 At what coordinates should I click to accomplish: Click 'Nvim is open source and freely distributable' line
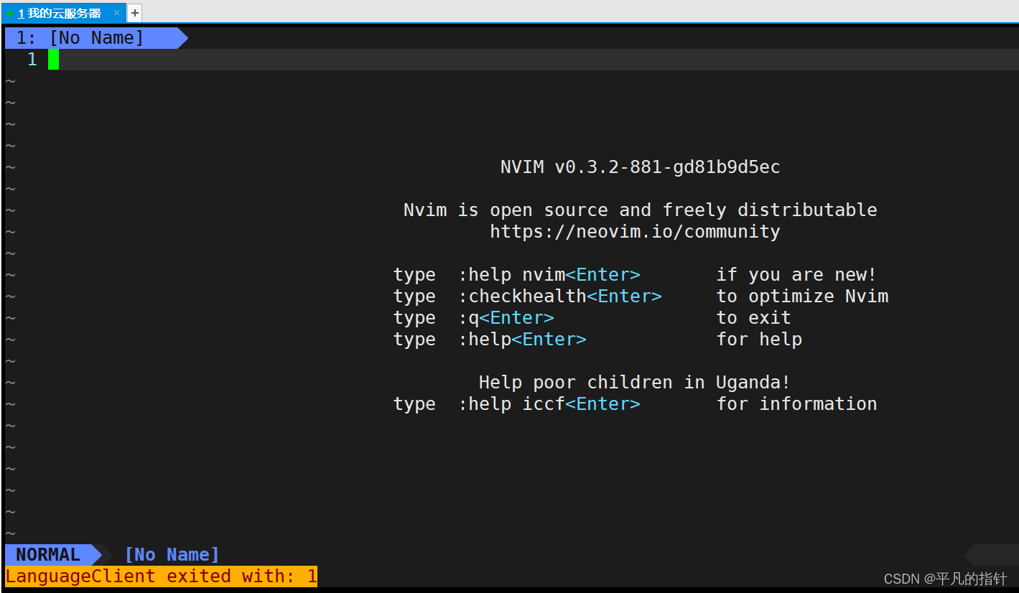[x=640, y=210]
